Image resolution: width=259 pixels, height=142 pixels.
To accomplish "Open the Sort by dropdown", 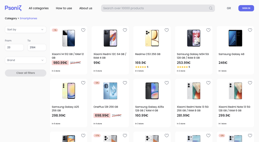I will pos(25,30).
